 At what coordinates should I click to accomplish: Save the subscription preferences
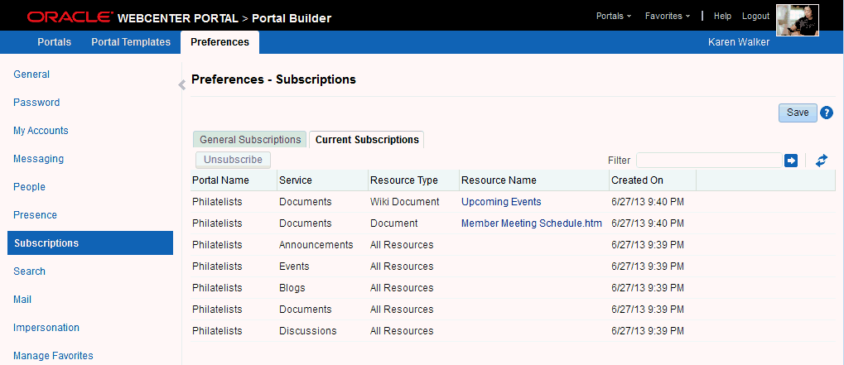point(798,113)
